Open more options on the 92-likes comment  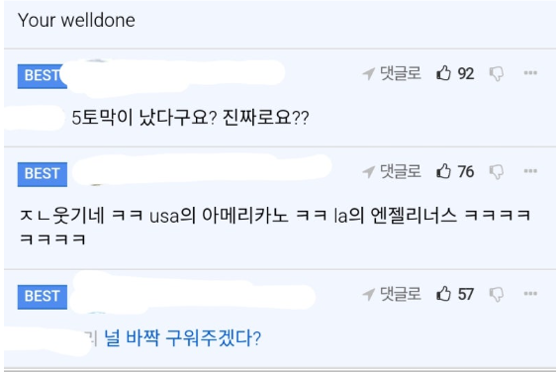click(530, 73)
